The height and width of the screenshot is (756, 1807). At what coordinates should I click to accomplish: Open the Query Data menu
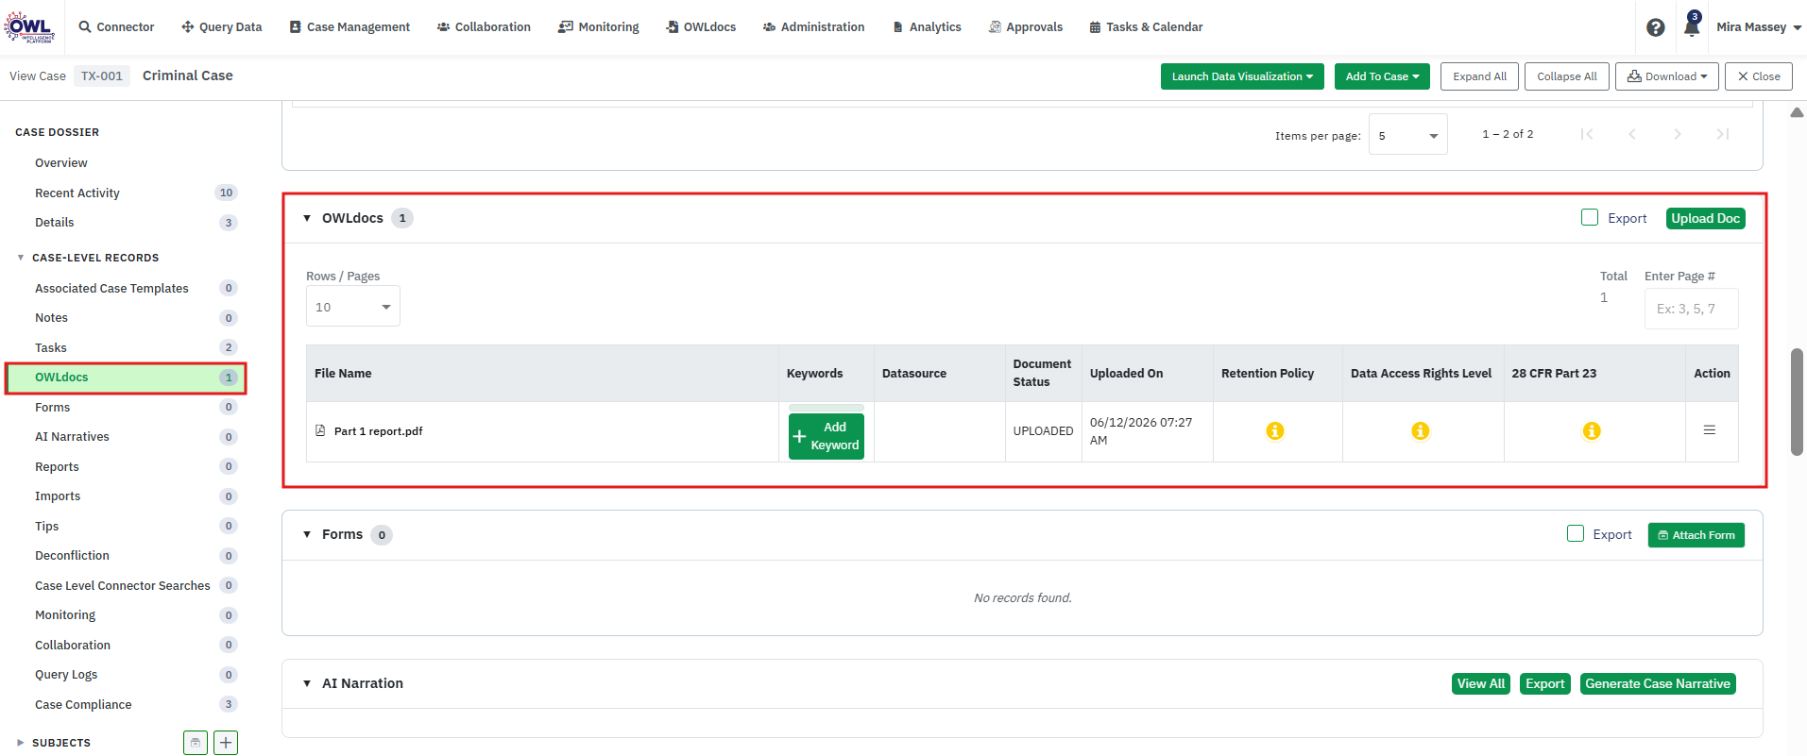(x=222, y=26)
